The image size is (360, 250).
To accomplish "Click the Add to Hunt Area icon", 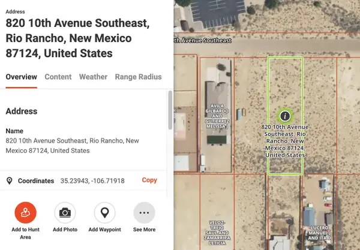I will pos(25,213).
